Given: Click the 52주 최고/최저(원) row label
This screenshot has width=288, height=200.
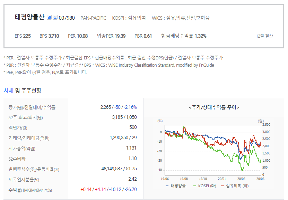Looking at the screenshot, I should (x=26, y=117).
